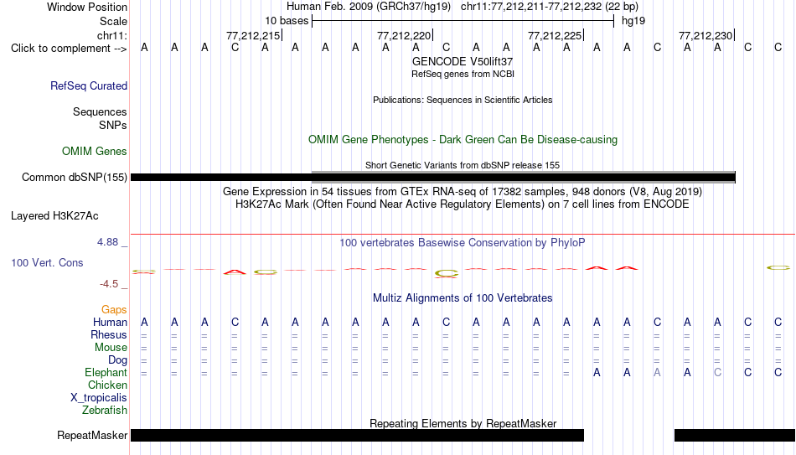Open the OMIM Genes track label
Screen dimensions: 796x455
click(95, 152)
